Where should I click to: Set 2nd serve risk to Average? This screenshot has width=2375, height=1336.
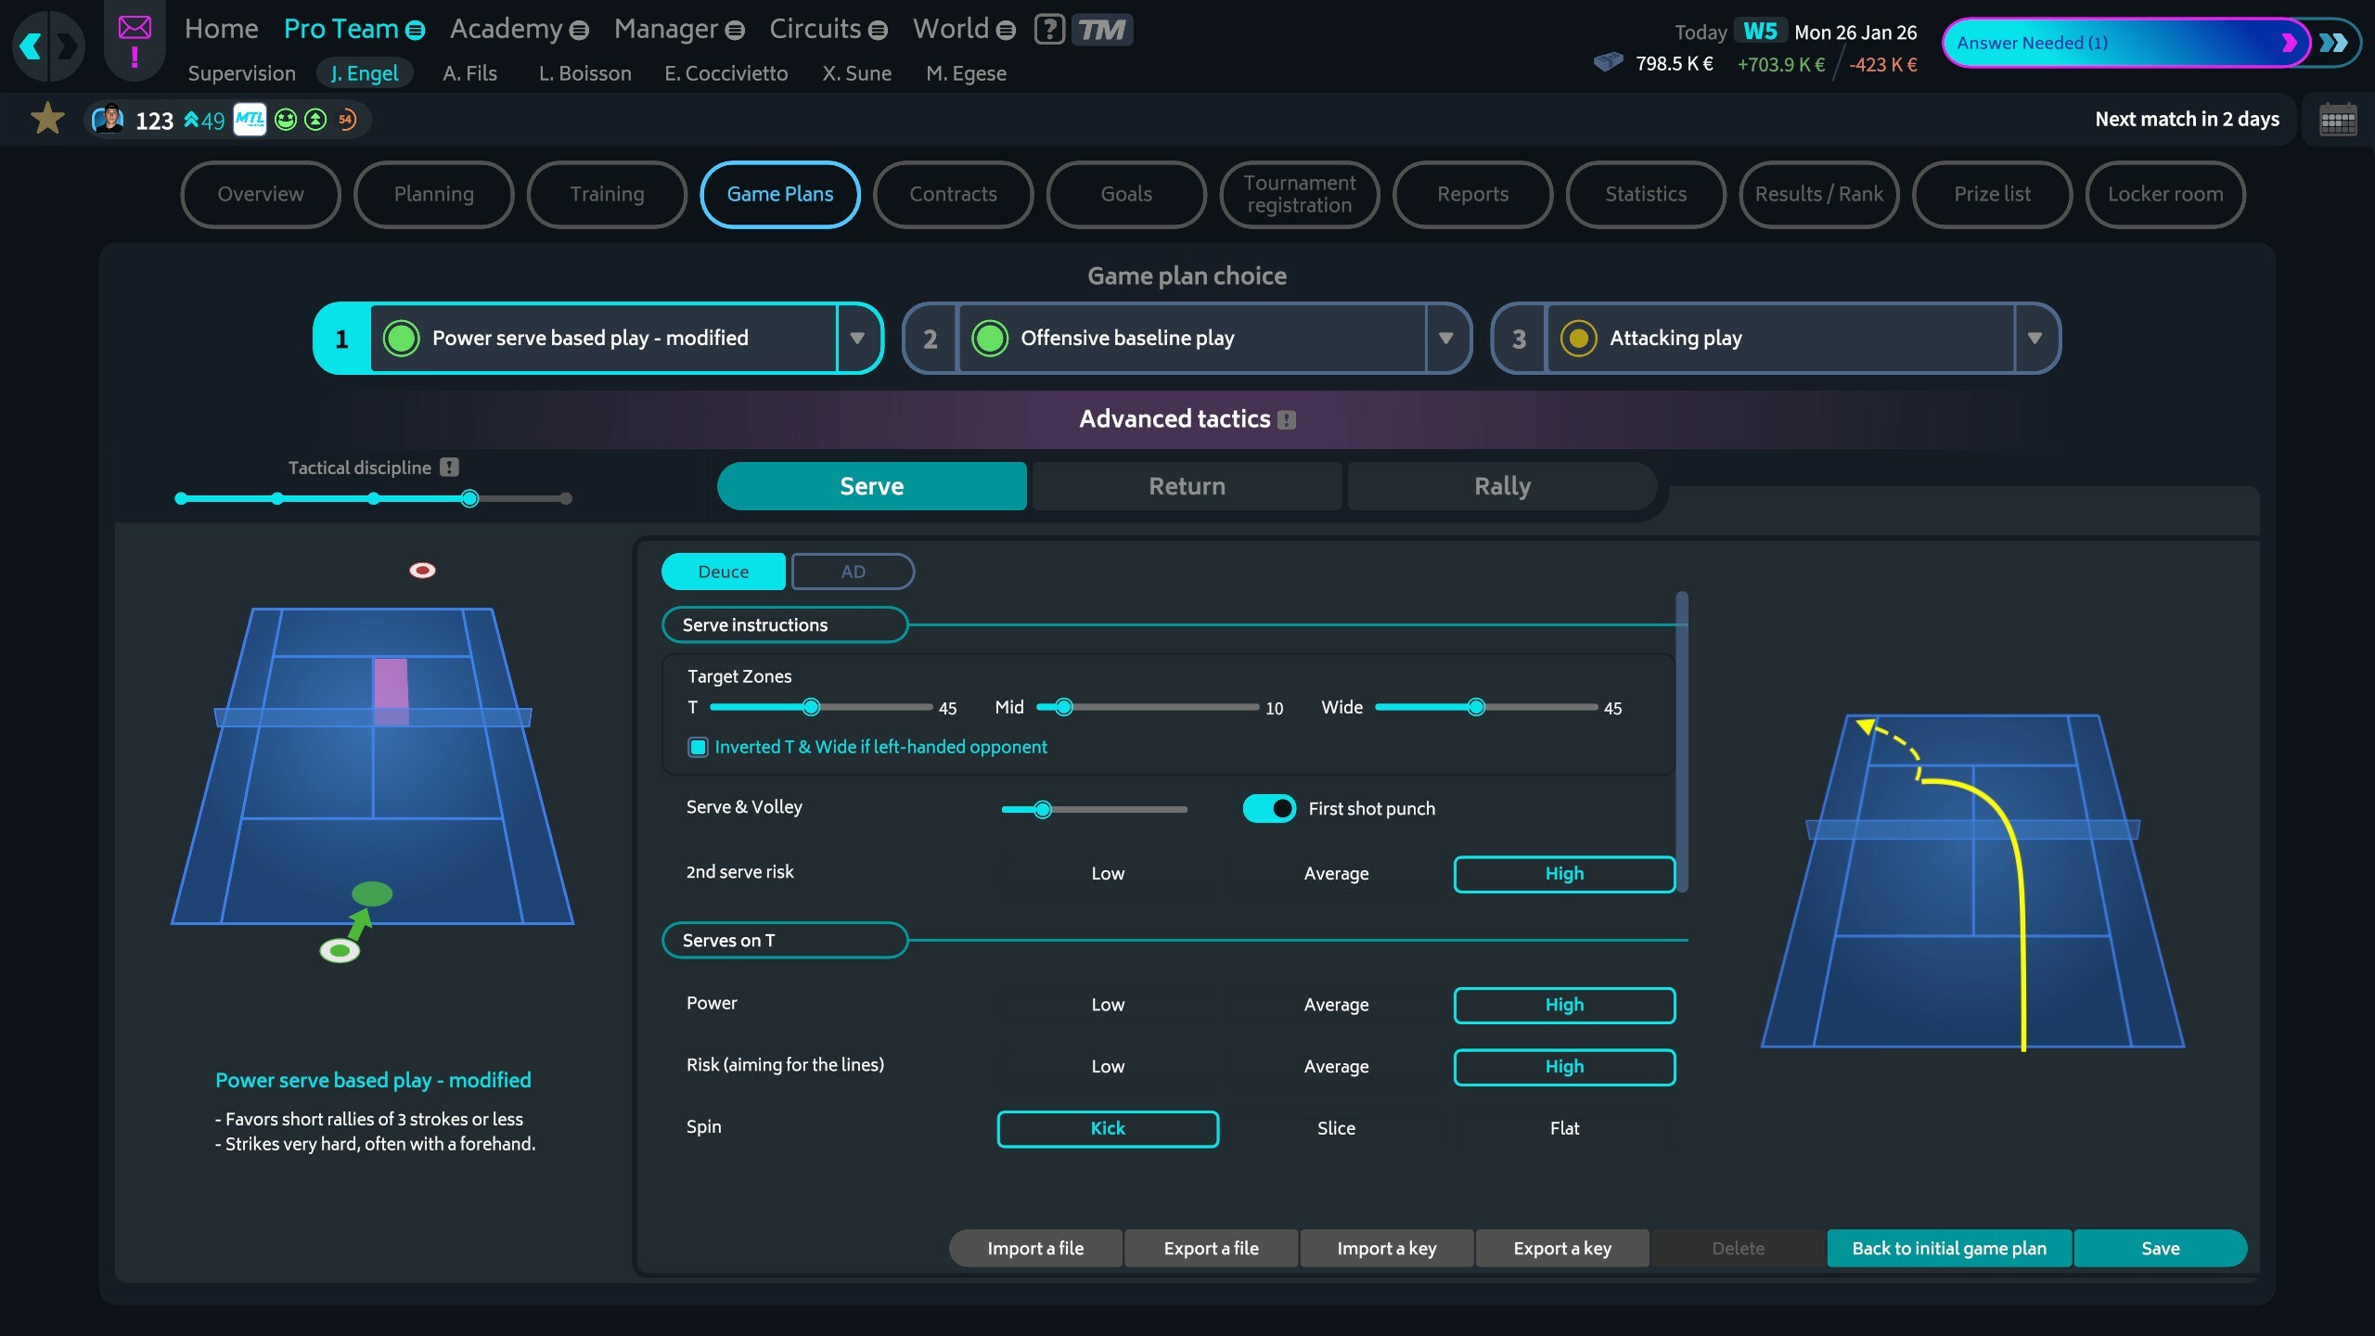click(x=1336, y=873)
